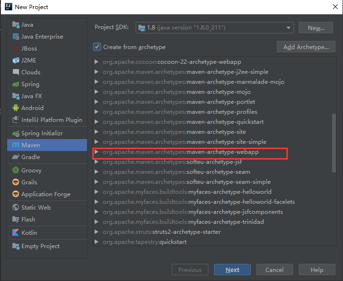Screen dimensions: 343x281
Task: Expand the maven-archetype-portlet node
Action: (x=96, y=102)
